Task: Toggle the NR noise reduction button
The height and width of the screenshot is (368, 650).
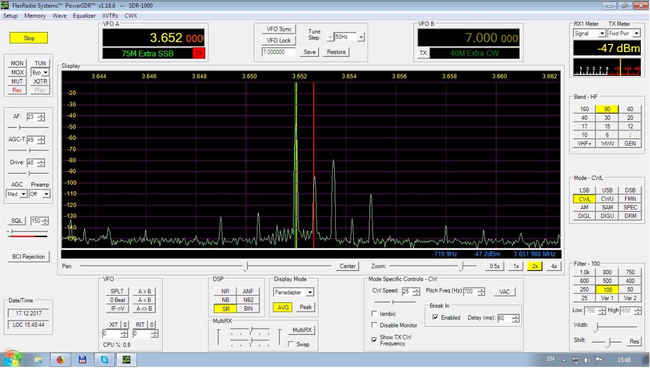Action: (x=225, y=292)
